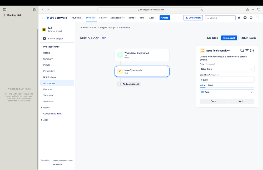This screenshot has width=263, height=170.
Task: Expand the Apps sidebar section
Action: point(42,120)
